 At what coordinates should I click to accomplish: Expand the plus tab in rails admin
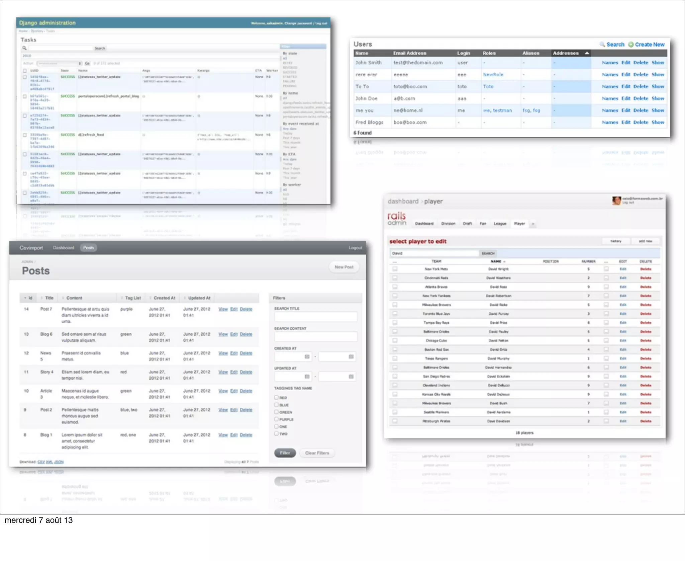(533, 224)
